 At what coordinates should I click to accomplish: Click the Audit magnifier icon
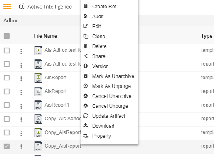[x=86, y=16]
